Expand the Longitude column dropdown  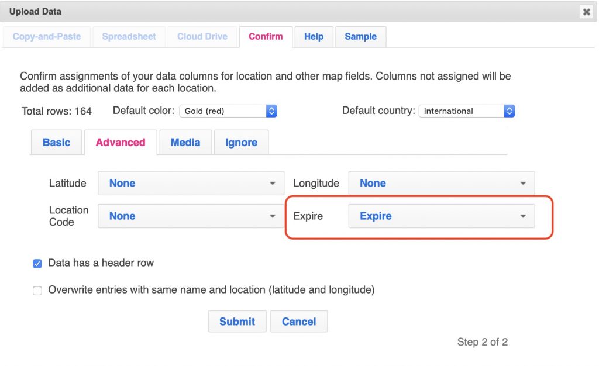tap(441, 183)
